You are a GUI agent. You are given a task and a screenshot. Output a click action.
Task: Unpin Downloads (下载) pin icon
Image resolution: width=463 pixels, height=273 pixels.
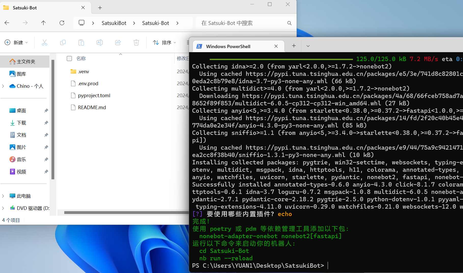(46, 123)
